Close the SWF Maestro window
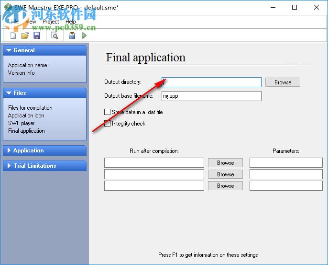The width and height of the screenshot is (328, 265). click(317, 7)
